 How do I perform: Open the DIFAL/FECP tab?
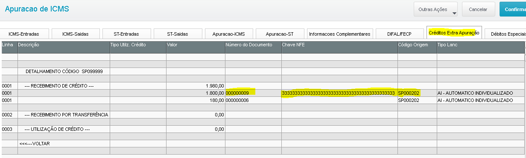point(400,34)
